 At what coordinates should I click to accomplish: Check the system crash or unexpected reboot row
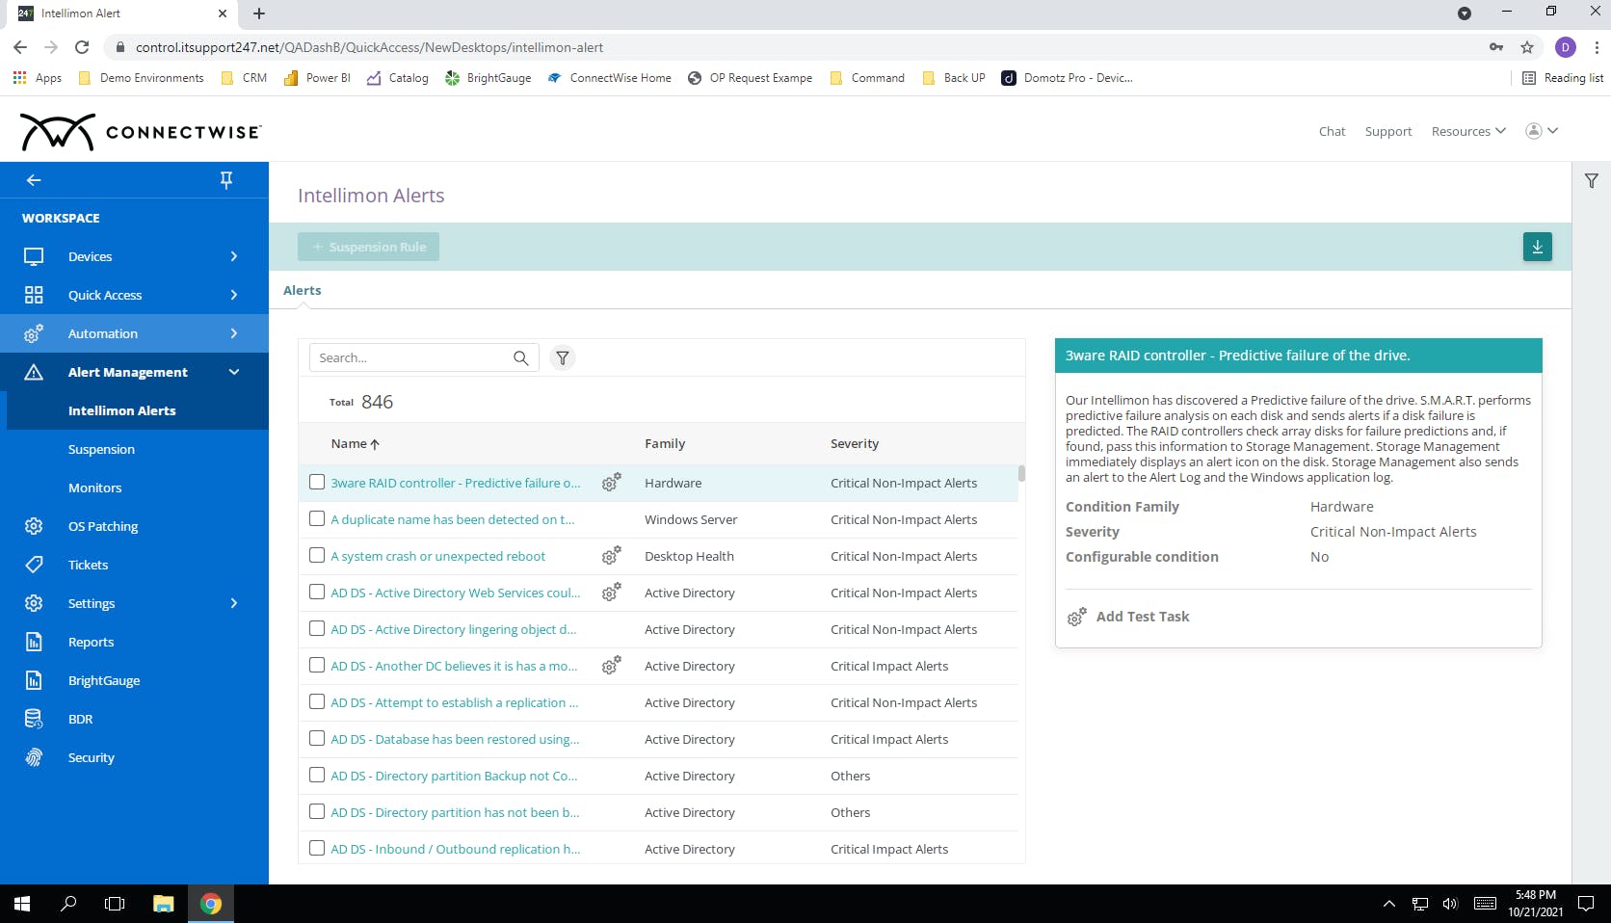click(317, 555)
